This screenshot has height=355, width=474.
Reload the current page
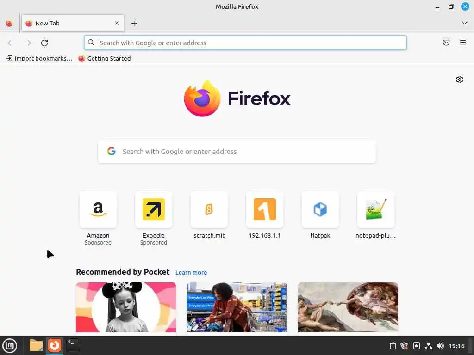[x=44, y=43]
